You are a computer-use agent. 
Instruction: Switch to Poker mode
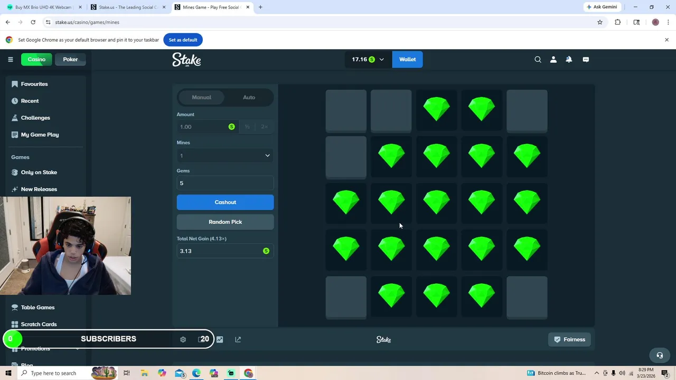pos(70,60)
